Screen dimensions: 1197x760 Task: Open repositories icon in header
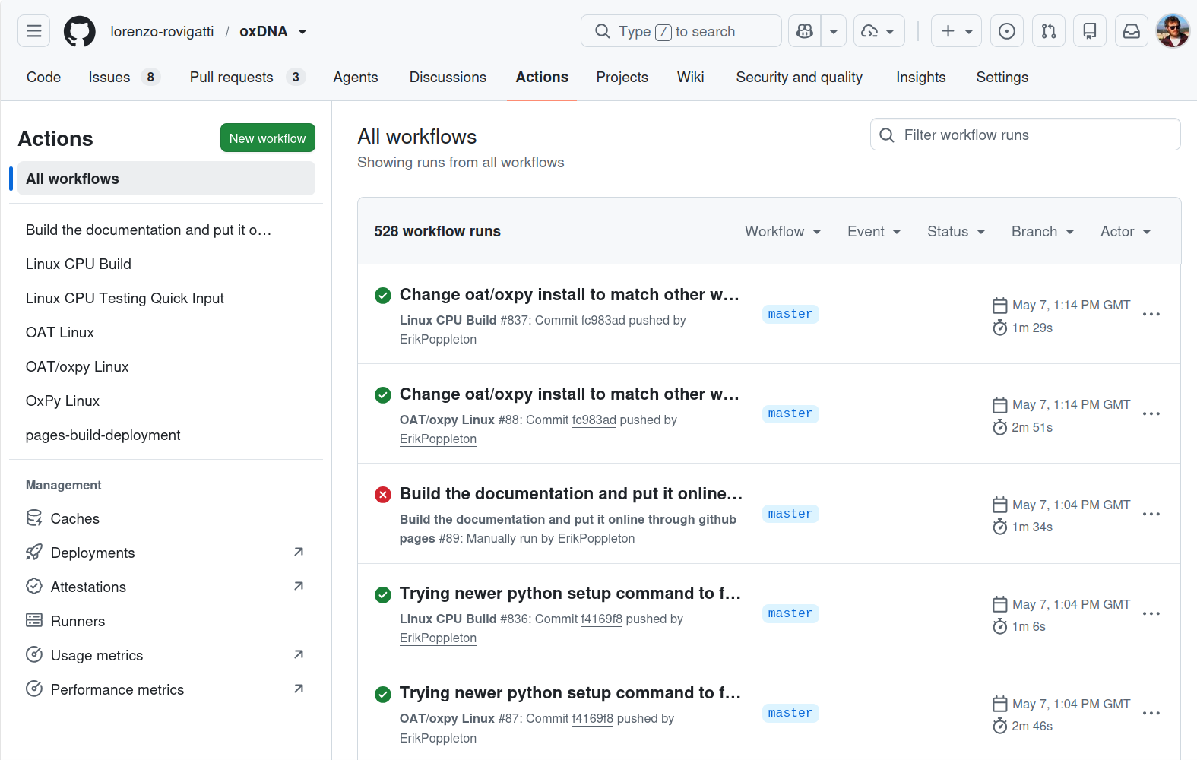tap(1090, 31)
